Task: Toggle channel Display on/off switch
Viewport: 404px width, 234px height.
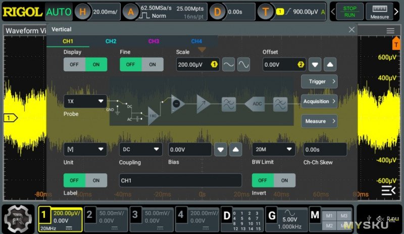Action: tap(85, 64)
